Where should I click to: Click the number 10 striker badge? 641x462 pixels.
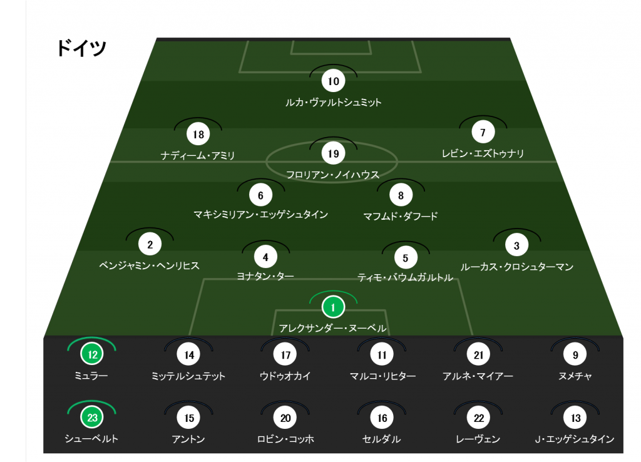click(x=333, y=81)
